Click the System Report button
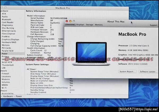The image size is (159, 112). point(127,71)
